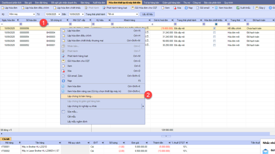Toggle chiết khấu checkbox for invoice 00000052
The image size is (275, 154).
[214, 45]
